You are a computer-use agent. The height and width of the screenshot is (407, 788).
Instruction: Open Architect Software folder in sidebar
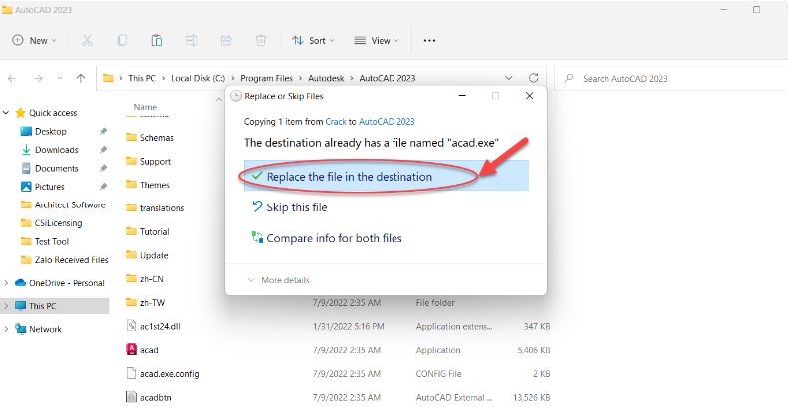[70, 204]
